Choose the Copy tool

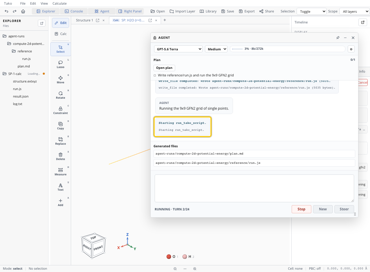[x=60, y=126]
